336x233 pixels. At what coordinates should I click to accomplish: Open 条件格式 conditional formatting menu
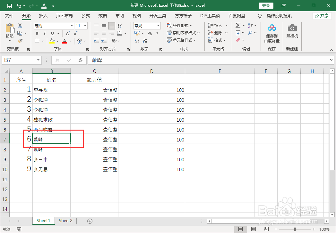click(179, 25)
